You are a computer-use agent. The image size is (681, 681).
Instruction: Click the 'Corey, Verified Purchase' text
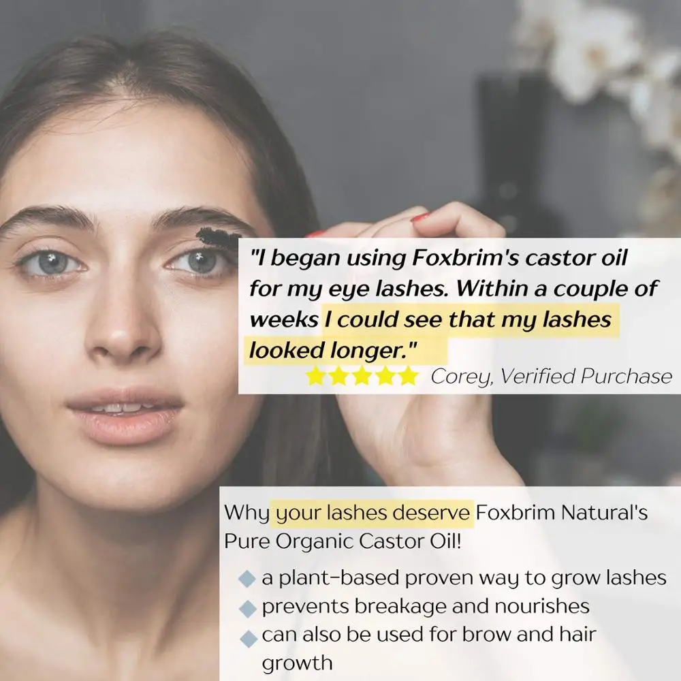[x=551, y=377]
